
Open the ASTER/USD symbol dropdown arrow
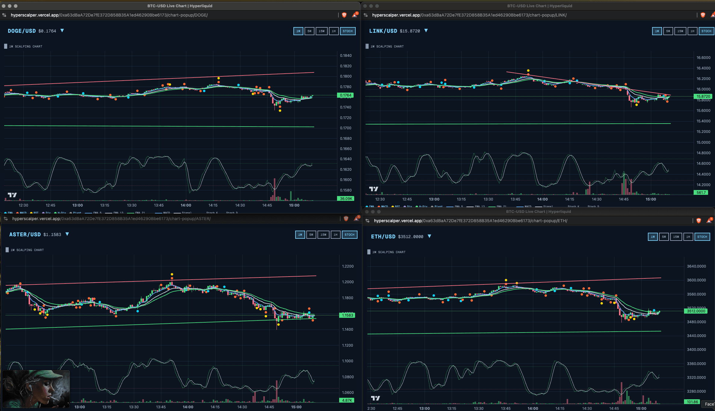(67, 234)
